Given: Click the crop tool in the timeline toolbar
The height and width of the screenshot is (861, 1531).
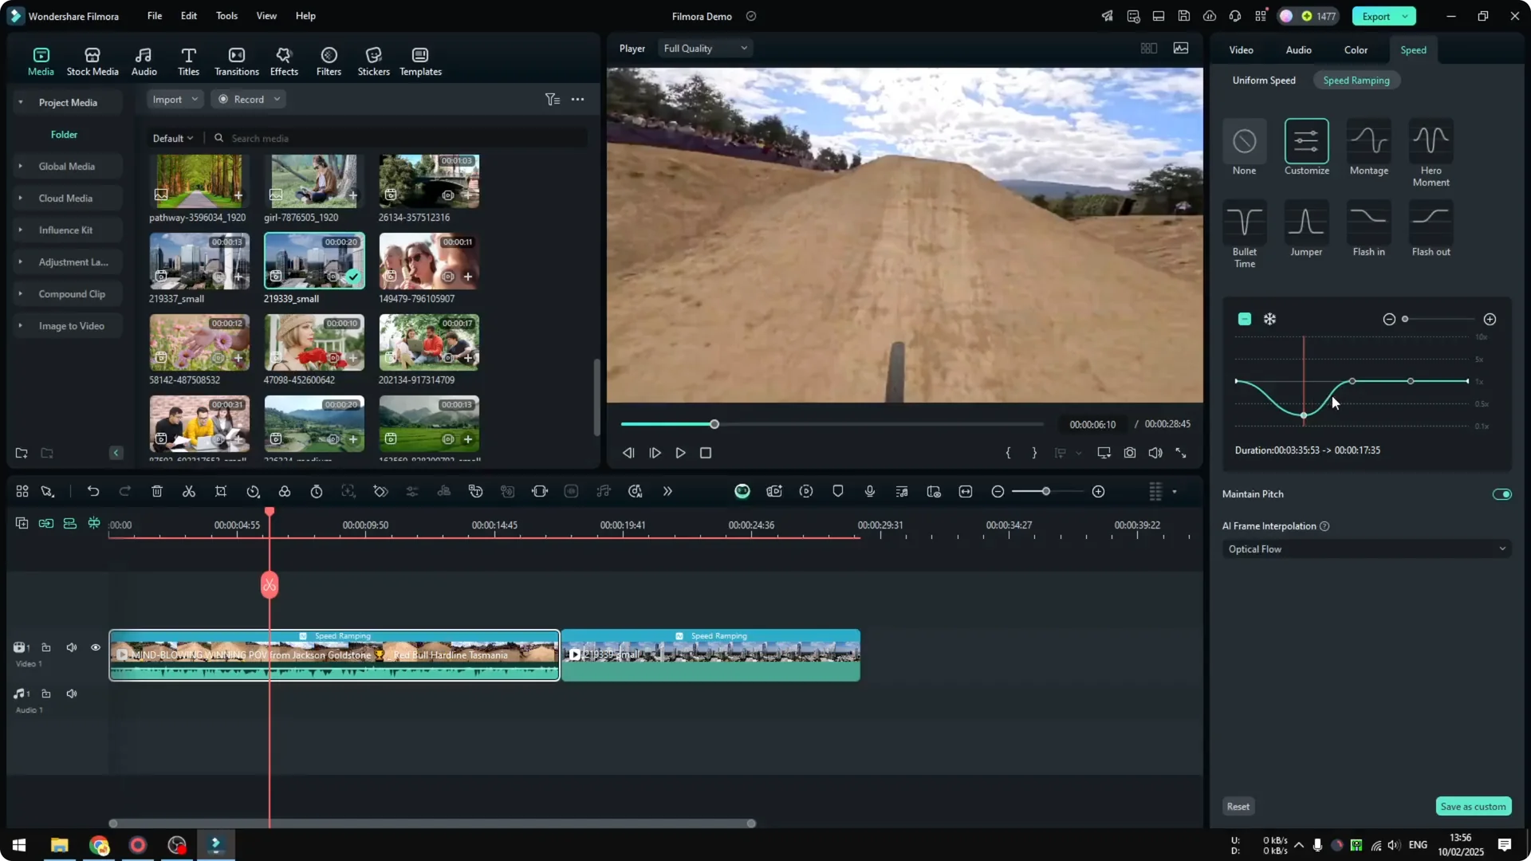Looking at the screenshot, I should click(x=221, y=491).
